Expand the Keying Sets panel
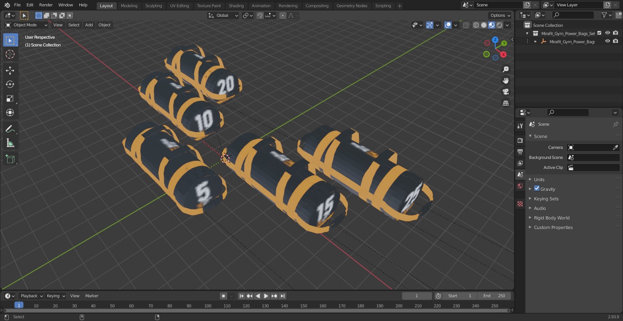623x321 pixels. point(546,199)
